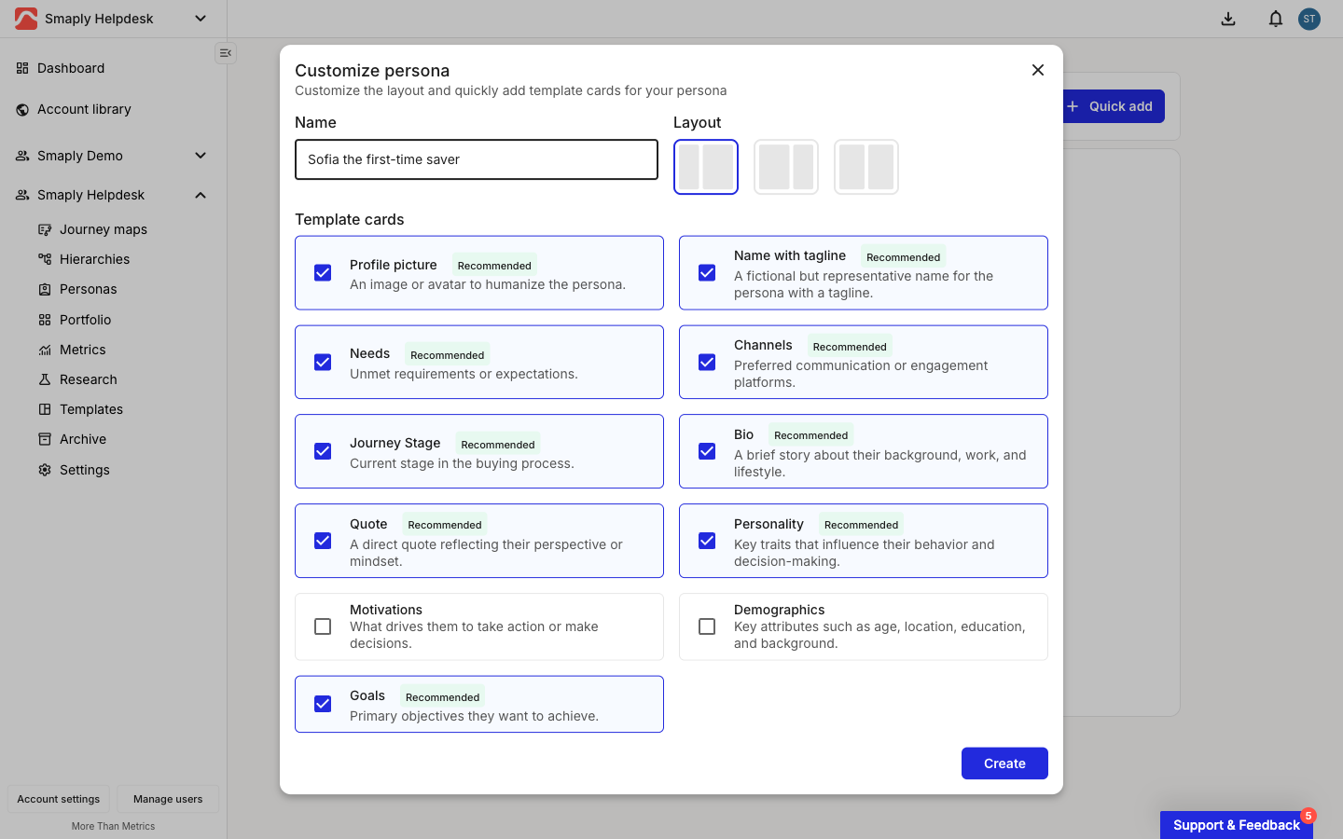Uncheck the Goals checkbox

tap(323, 704)
